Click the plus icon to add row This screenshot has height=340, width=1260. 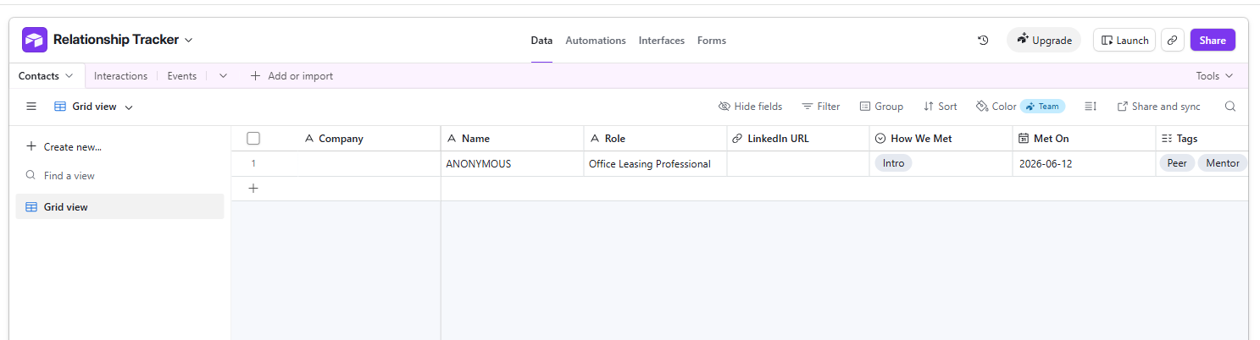(x=253, y=189)
